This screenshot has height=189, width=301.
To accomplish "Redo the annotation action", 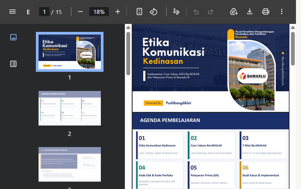I will click(x=211, y=12).
